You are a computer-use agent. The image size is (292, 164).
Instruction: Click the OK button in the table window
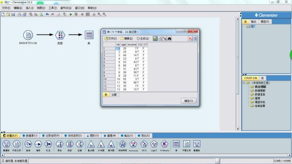click(x=189, y=101)
